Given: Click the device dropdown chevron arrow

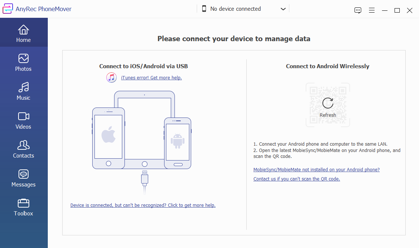Looking at the screenshot, I should point(283,9).
